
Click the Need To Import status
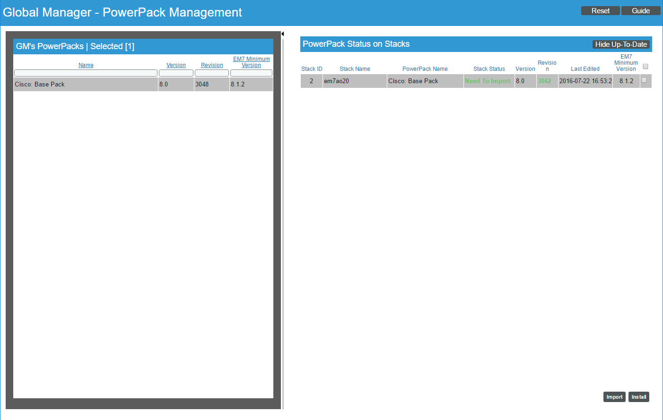point(488,81)
